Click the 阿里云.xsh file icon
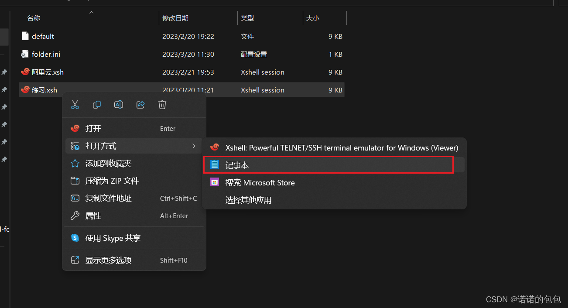 pos(25,72)
